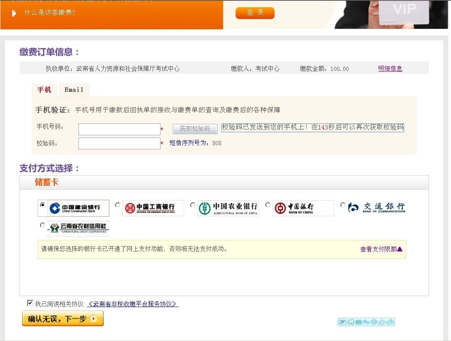
Task: Open the 什么是访客缴费? link
Action: (x=50, y=12)
